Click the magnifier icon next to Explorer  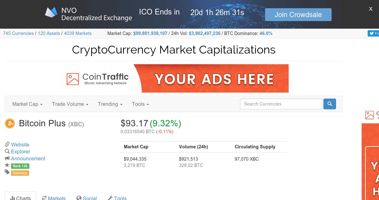pos(7,151)
